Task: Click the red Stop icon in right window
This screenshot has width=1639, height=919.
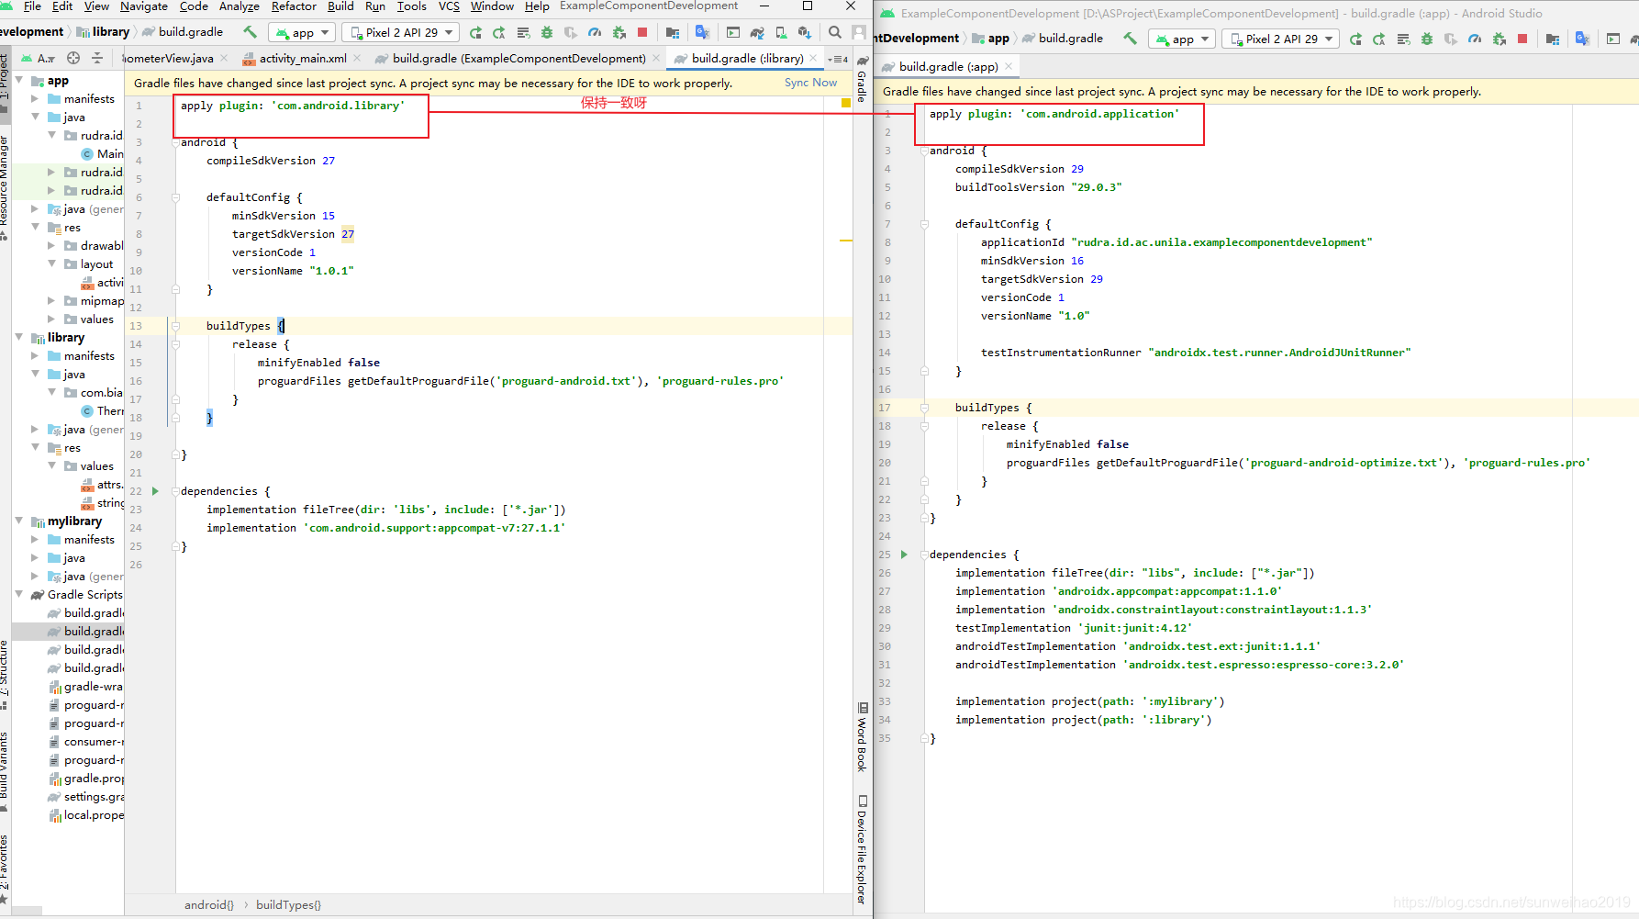Action: click(1522, 39)
